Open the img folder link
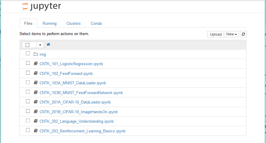This screenshot has width=266, height=143. click(43, 54)
